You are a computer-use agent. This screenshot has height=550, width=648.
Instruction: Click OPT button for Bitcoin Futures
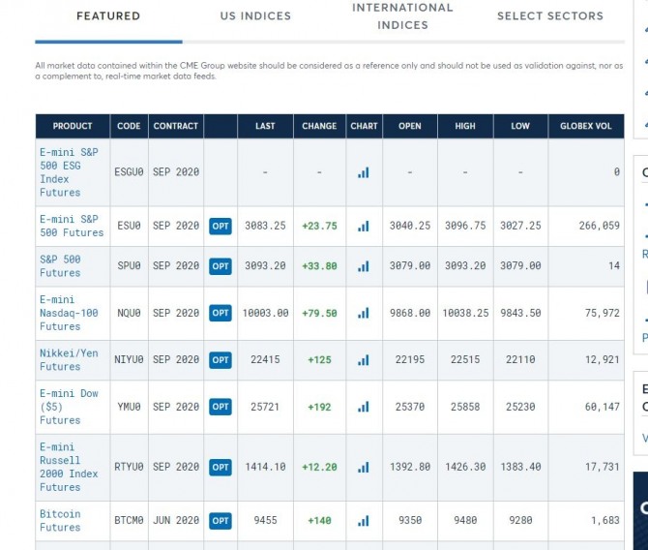221,521
